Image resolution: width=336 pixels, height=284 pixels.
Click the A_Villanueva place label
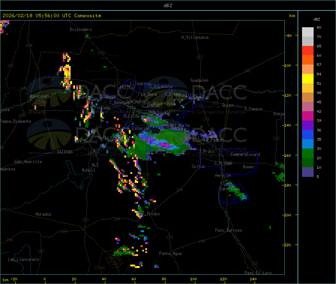click(195, 37)
